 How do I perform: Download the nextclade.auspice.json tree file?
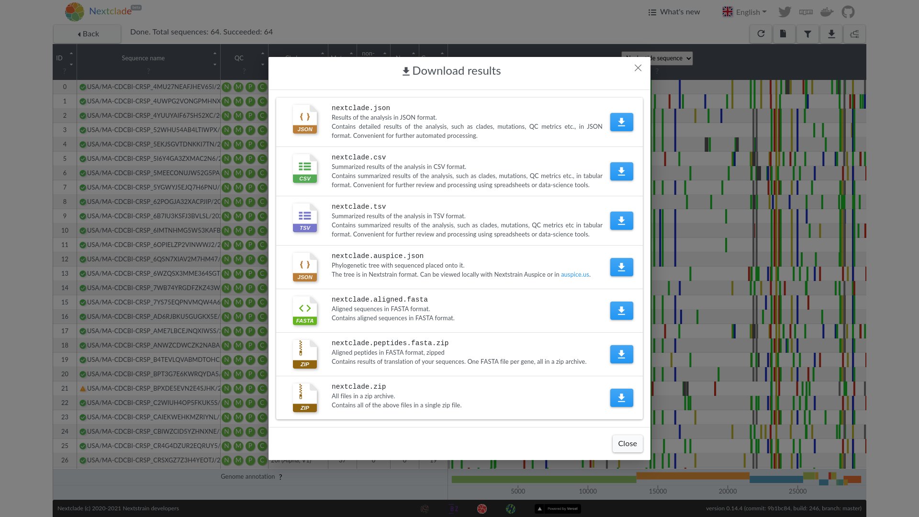point(621,267)
